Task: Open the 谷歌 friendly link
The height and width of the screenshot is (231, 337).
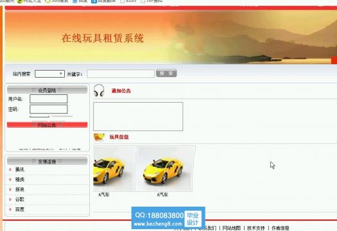Action: [x=19, y=199]
